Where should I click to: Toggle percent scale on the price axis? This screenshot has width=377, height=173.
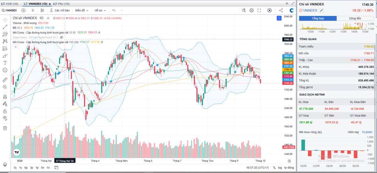pyautogui.click(x=274, y=168)
